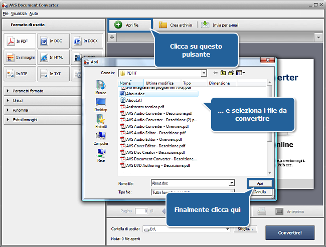
Task: Create new folder in Apri dialog
Action: 231,73
